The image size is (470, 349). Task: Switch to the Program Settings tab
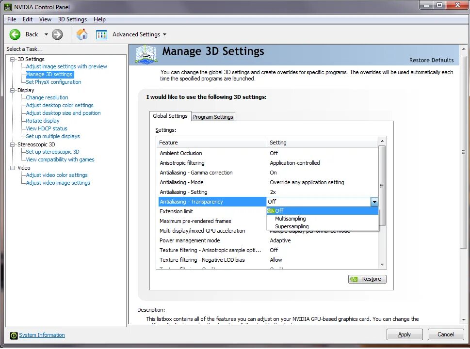(213, 117)
